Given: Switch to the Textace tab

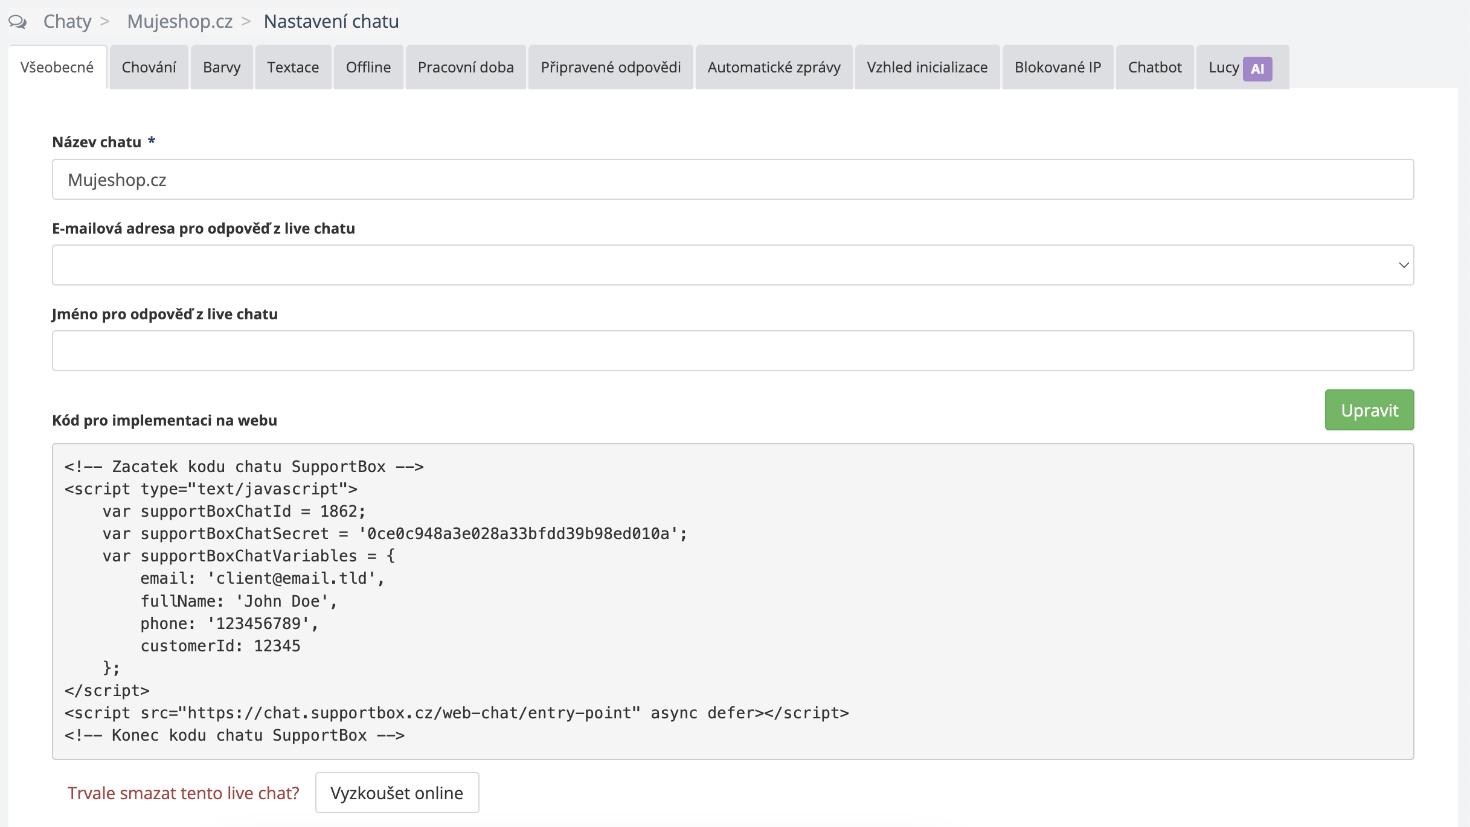Looking at the screenshot, I should (x=293, y=67).
